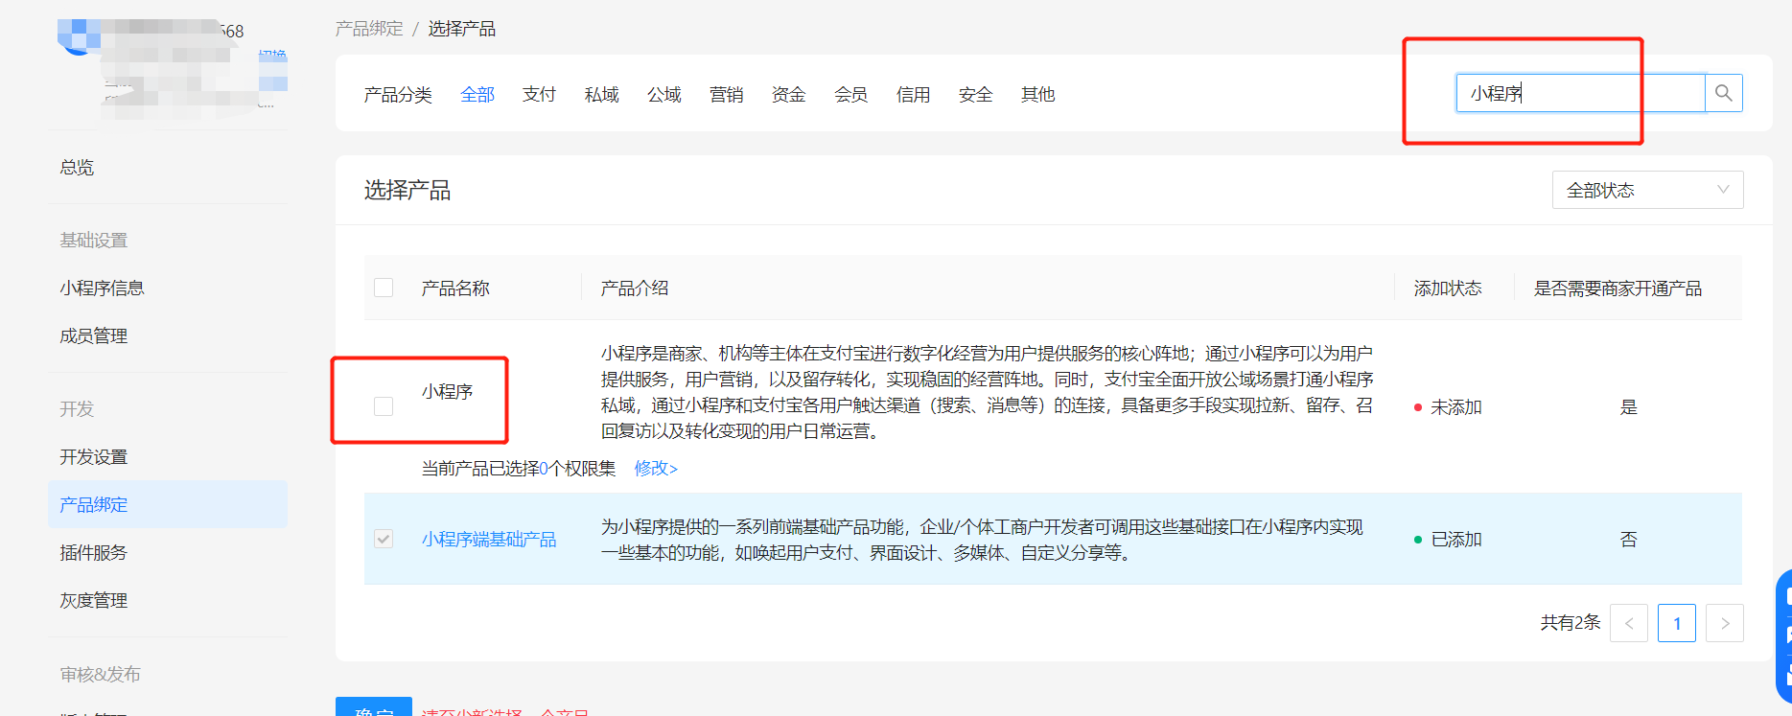This screenshot has width=1792, height=716.
Task: Open 产品绑定 in the sidebar
Action: point(168,504)
